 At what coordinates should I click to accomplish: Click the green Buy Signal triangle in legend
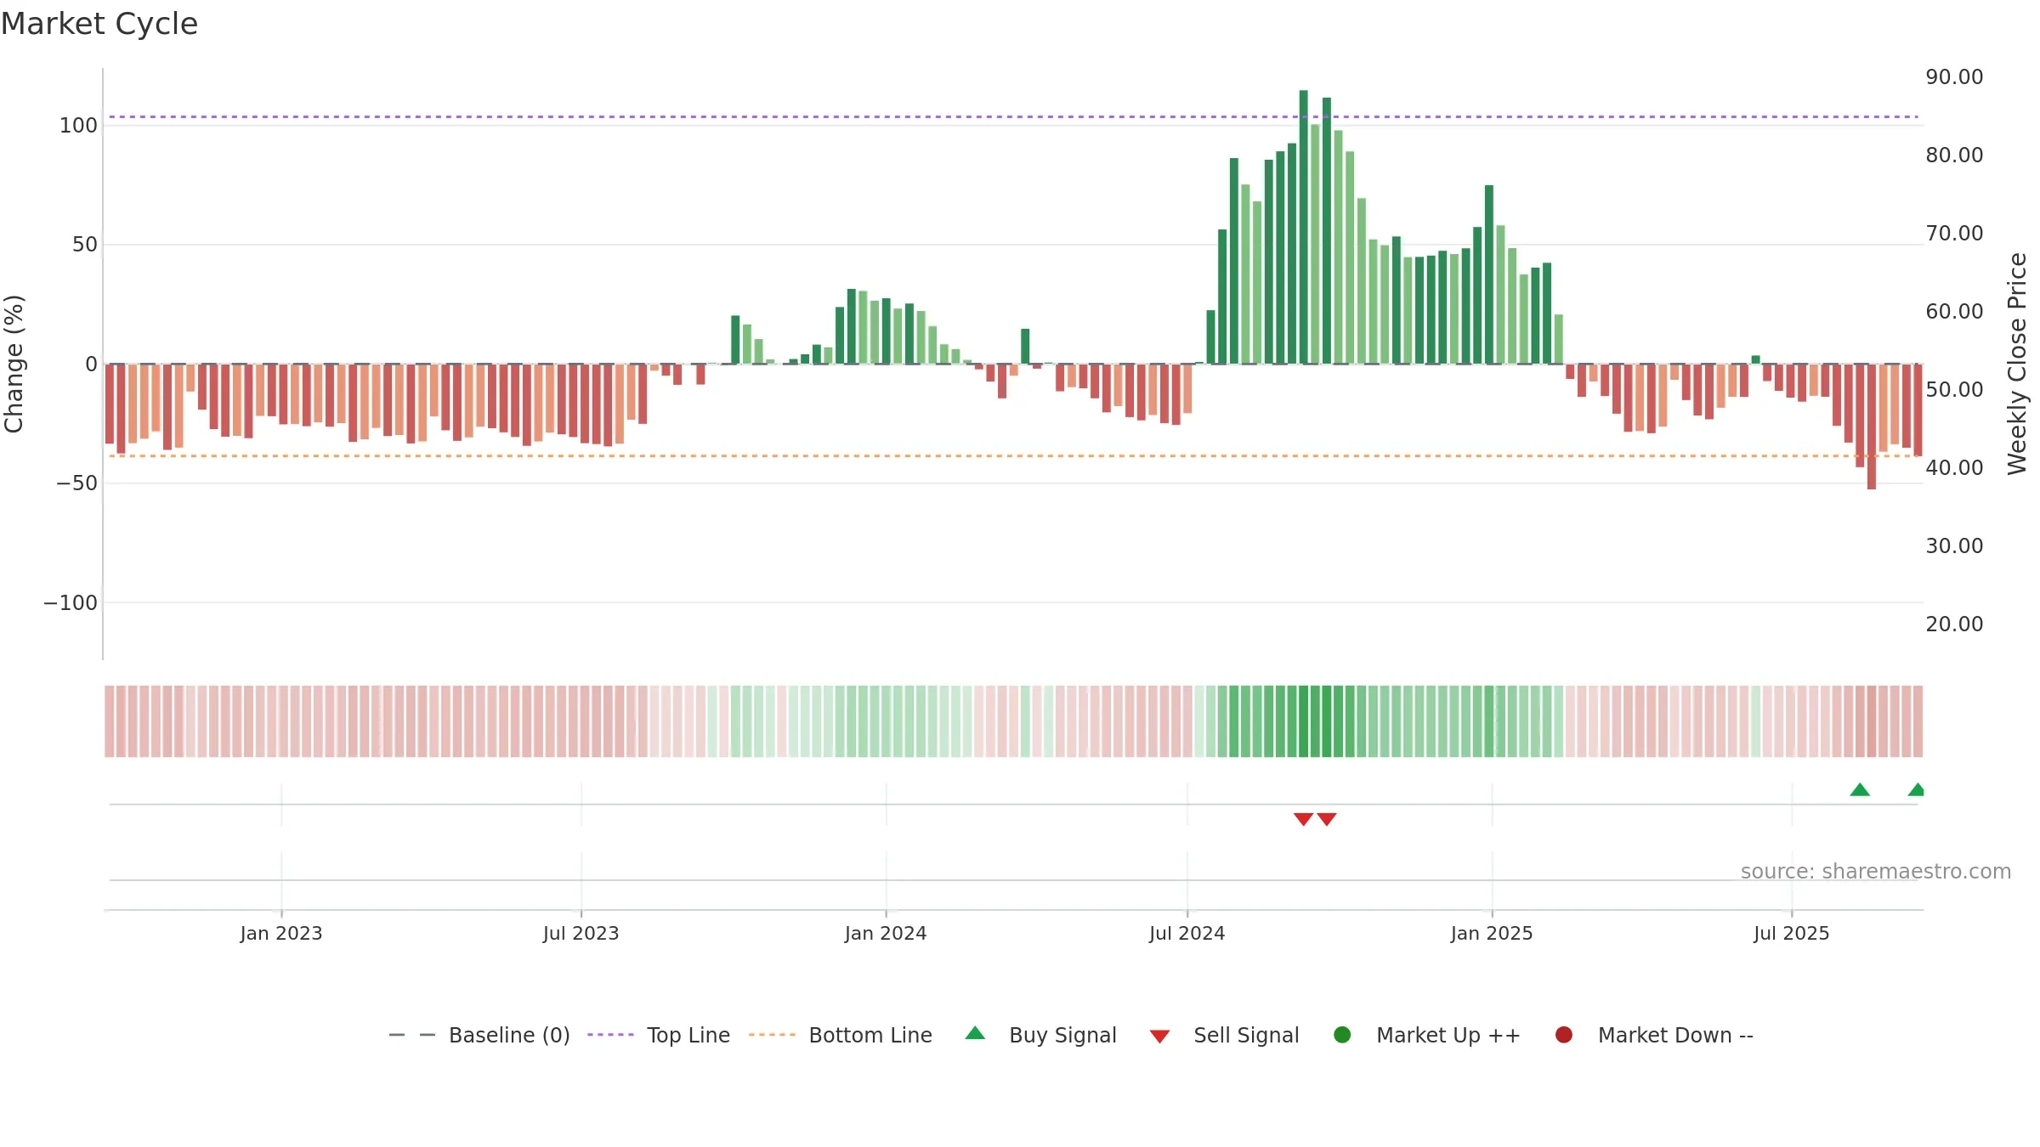click(975, 1033)
